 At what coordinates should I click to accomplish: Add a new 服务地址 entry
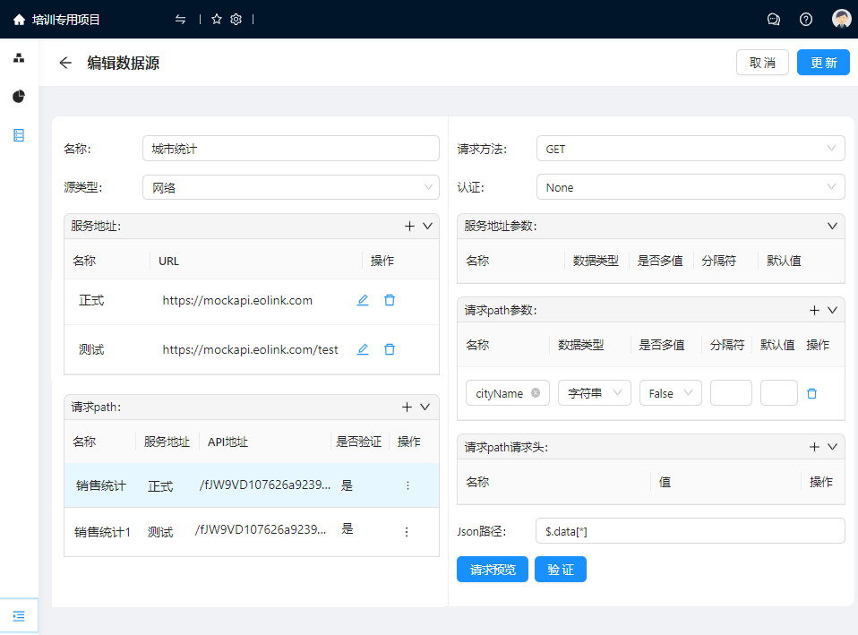[409, 227]
